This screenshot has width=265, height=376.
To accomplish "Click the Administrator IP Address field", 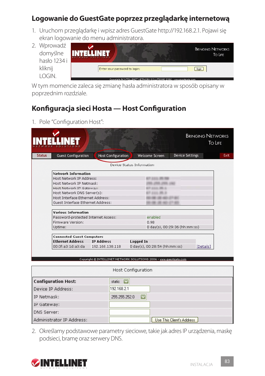I will pyautogui.click(x=129, y=320).
